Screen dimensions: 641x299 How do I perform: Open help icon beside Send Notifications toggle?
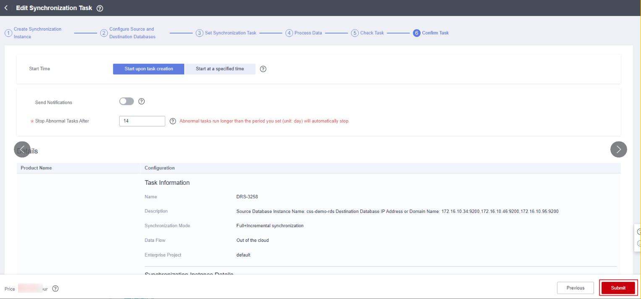[x=141, y=101]
